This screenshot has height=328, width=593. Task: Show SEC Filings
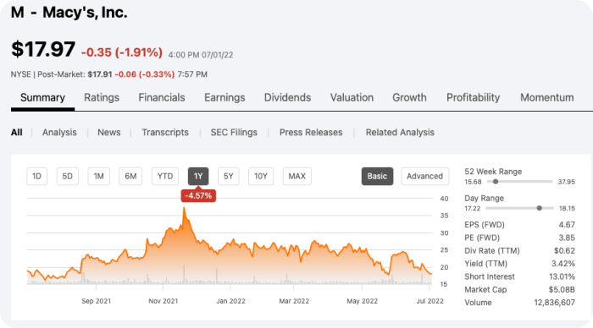[x=234, y=133]
